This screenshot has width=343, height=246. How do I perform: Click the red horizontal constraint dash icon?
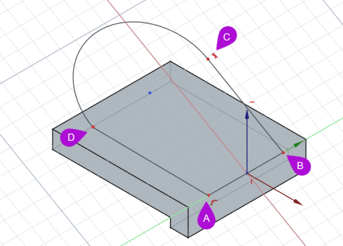point(252,102)
